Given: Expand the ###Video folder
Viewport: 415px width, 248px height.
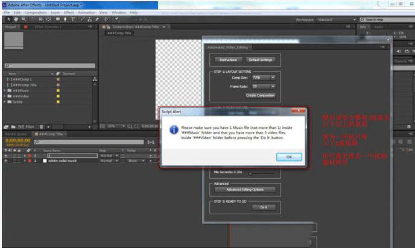Looking at the screenshot, I should pyautogui.click(x=4, y=96).
